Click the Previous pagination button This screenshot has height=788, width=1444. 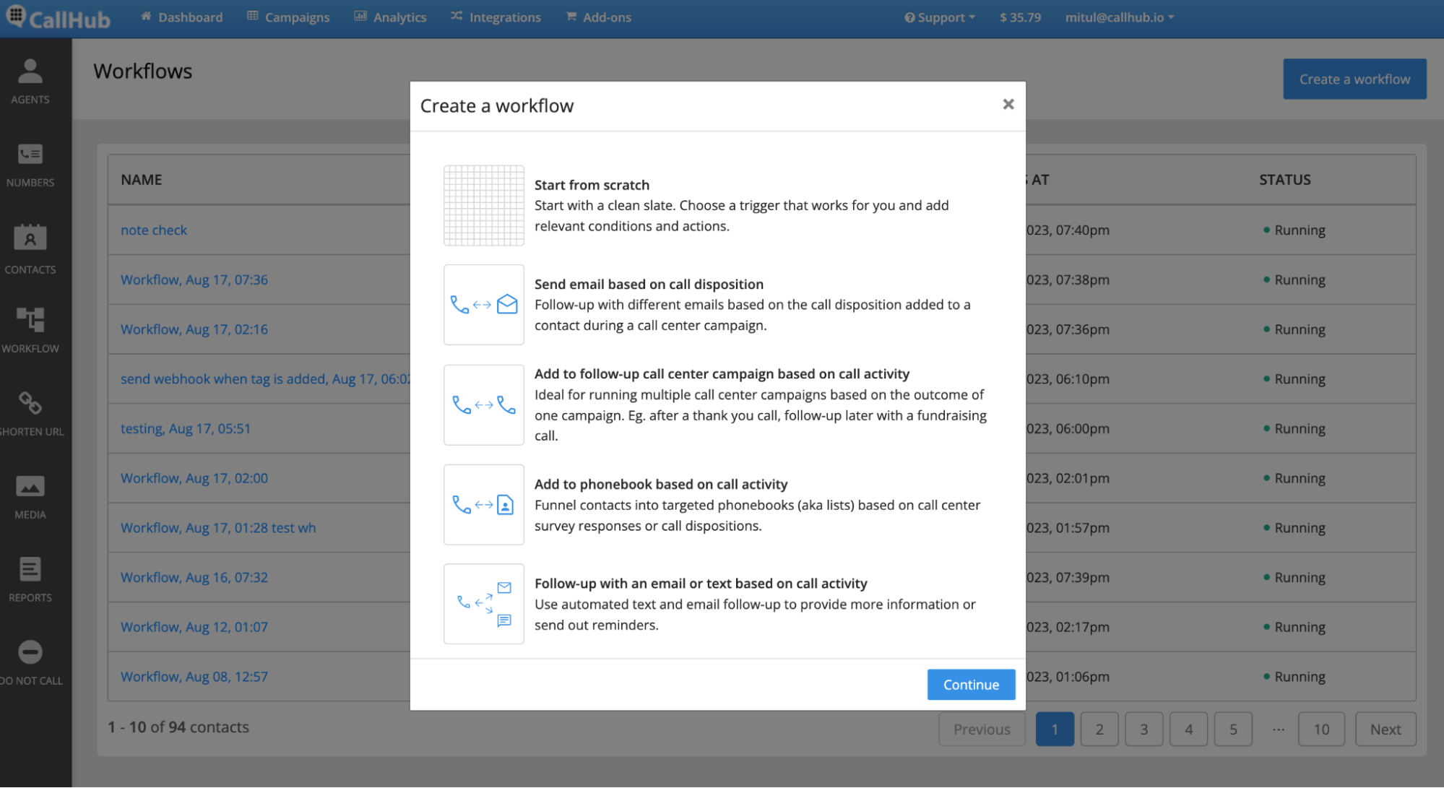[982, 729]
